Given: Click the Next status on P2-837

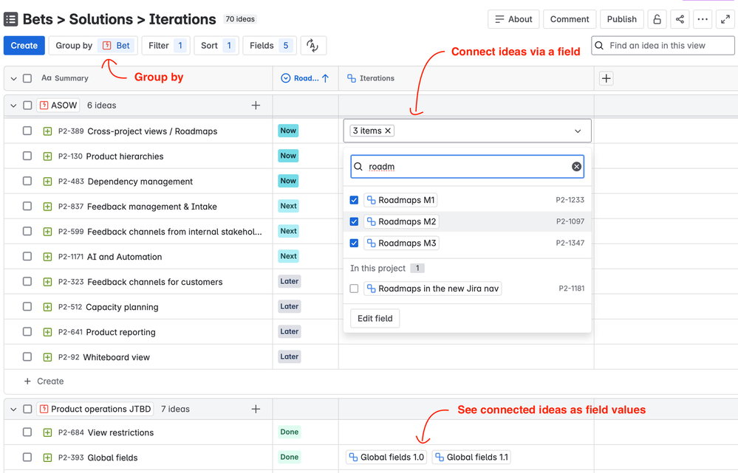Looking at the screenshot, I should (289, 206).
